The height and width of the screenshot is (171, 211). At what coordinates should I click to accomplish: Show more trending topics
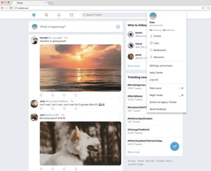[x=134, y=152]
